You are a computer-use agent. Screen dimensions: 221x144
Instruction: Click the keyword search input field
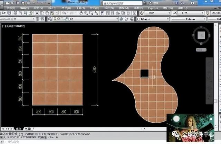pos(122,3)
